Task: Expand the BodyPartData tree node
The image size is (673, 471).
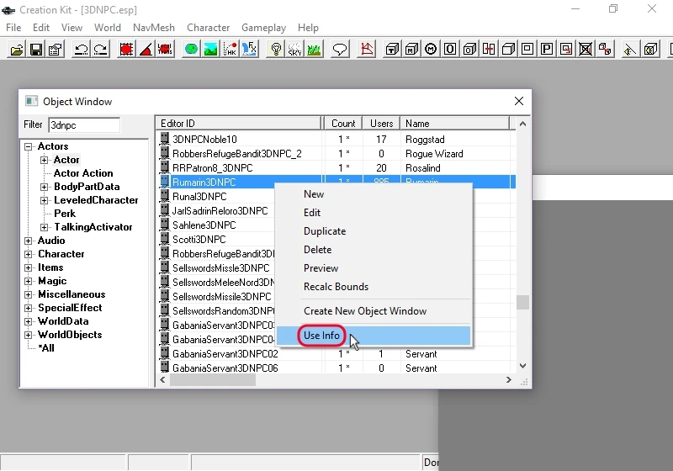Action: [x=45, y=187]
